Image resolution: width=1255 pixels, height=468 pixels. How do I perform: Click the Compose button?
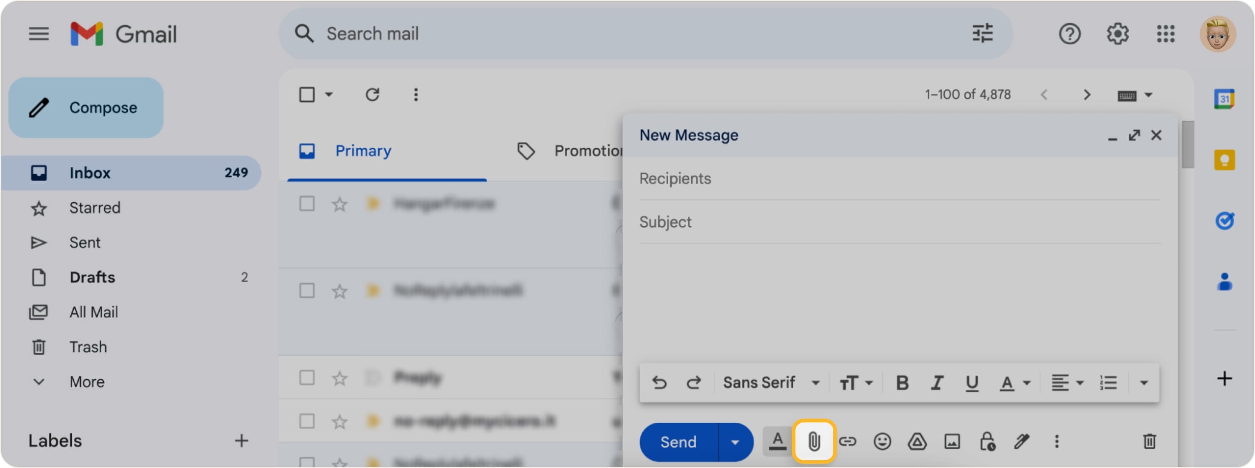click(x=86, y=107)
